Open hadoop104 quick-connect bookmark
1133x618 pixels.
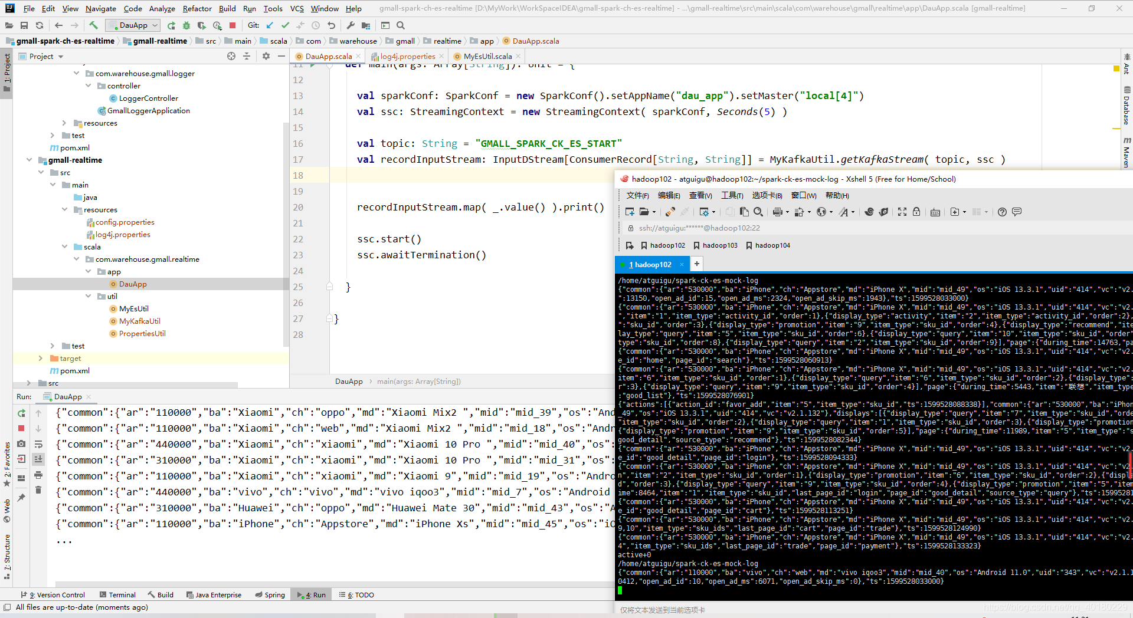[768, 245]
